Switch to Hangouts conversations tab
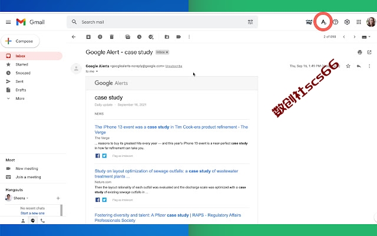This screenshot has height=236, width=377. 33,221
